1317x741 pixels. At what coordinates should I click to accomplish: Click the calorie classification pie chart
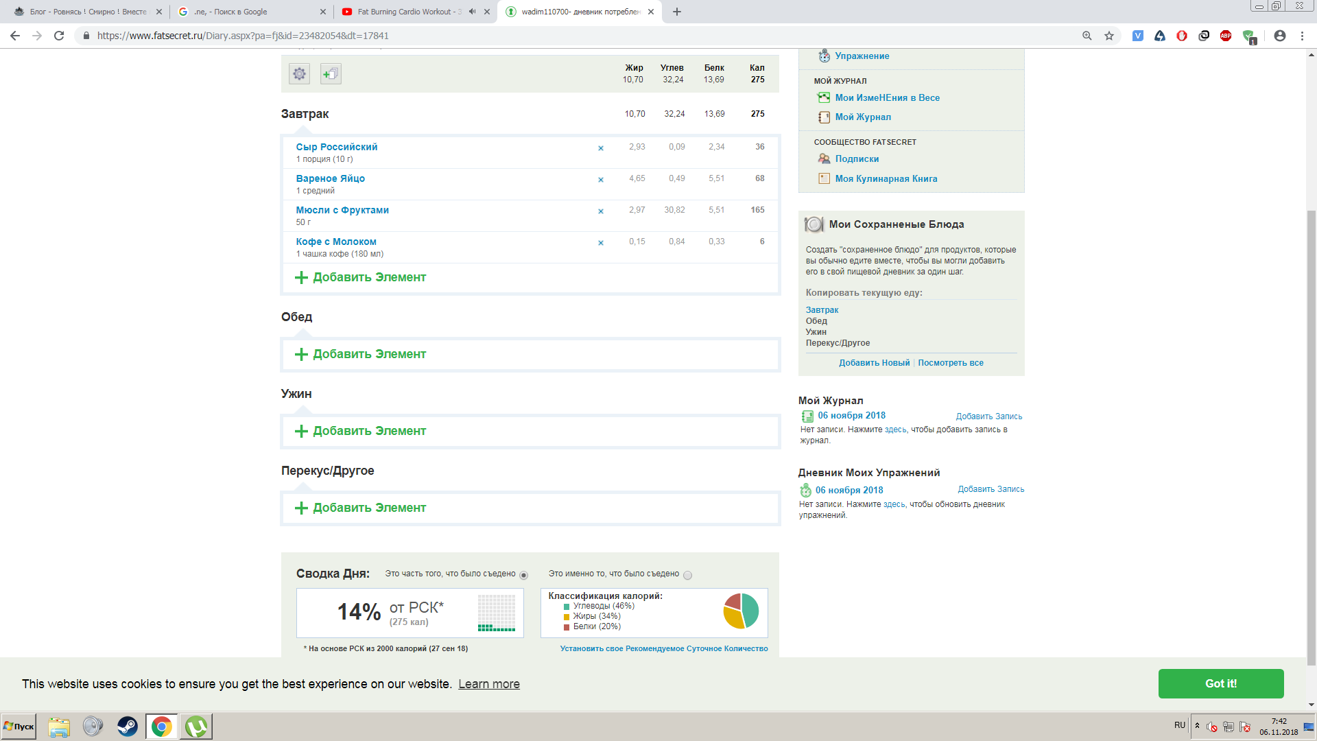click(741, 611)
